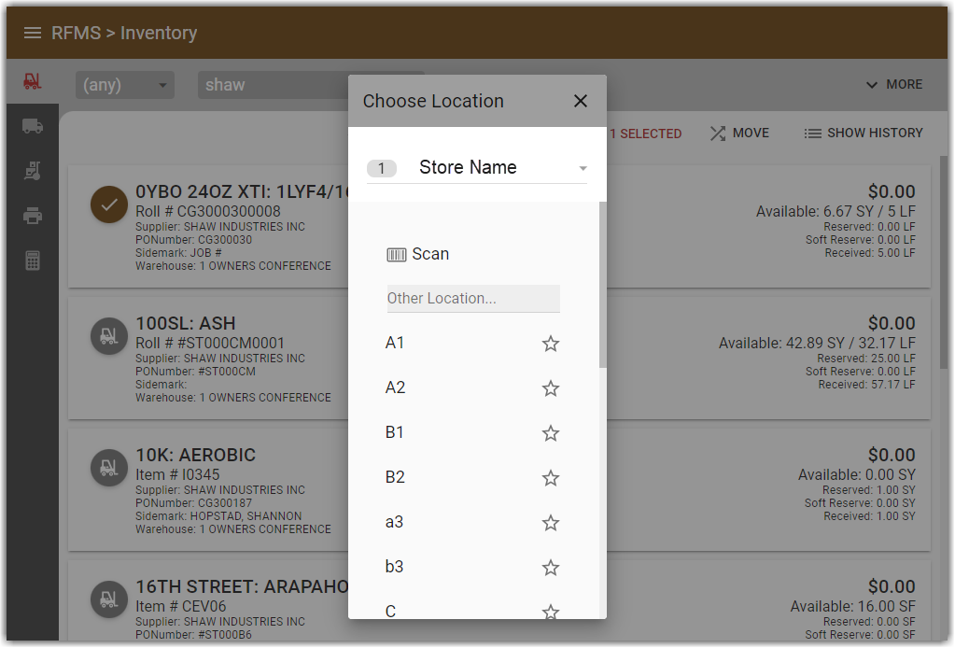
Task: Toggle the favorite star next to location B2
Action: [550, 477]
